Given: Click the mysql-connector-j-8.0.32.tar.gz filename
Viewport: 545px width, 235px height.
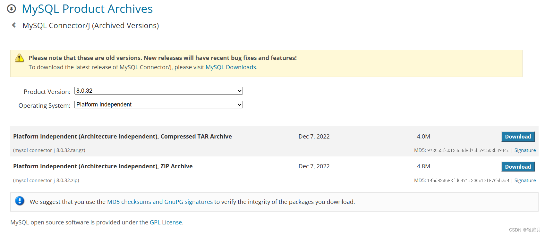Looking at the screenshot, I should 49,150.
